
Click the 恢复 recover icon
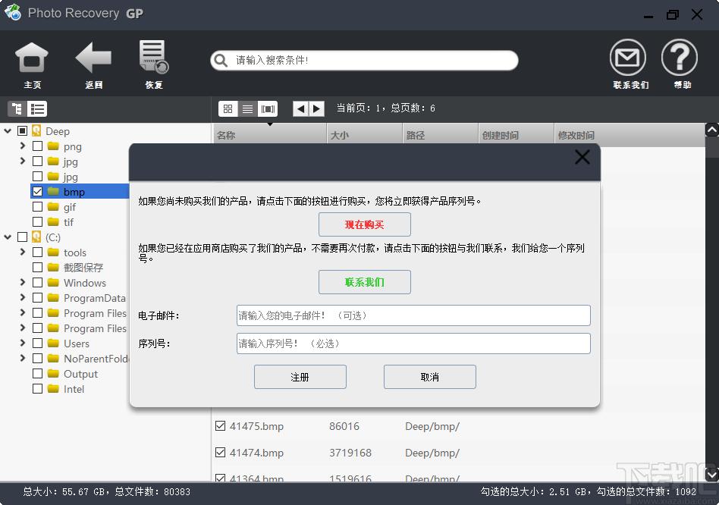point(154,57)
